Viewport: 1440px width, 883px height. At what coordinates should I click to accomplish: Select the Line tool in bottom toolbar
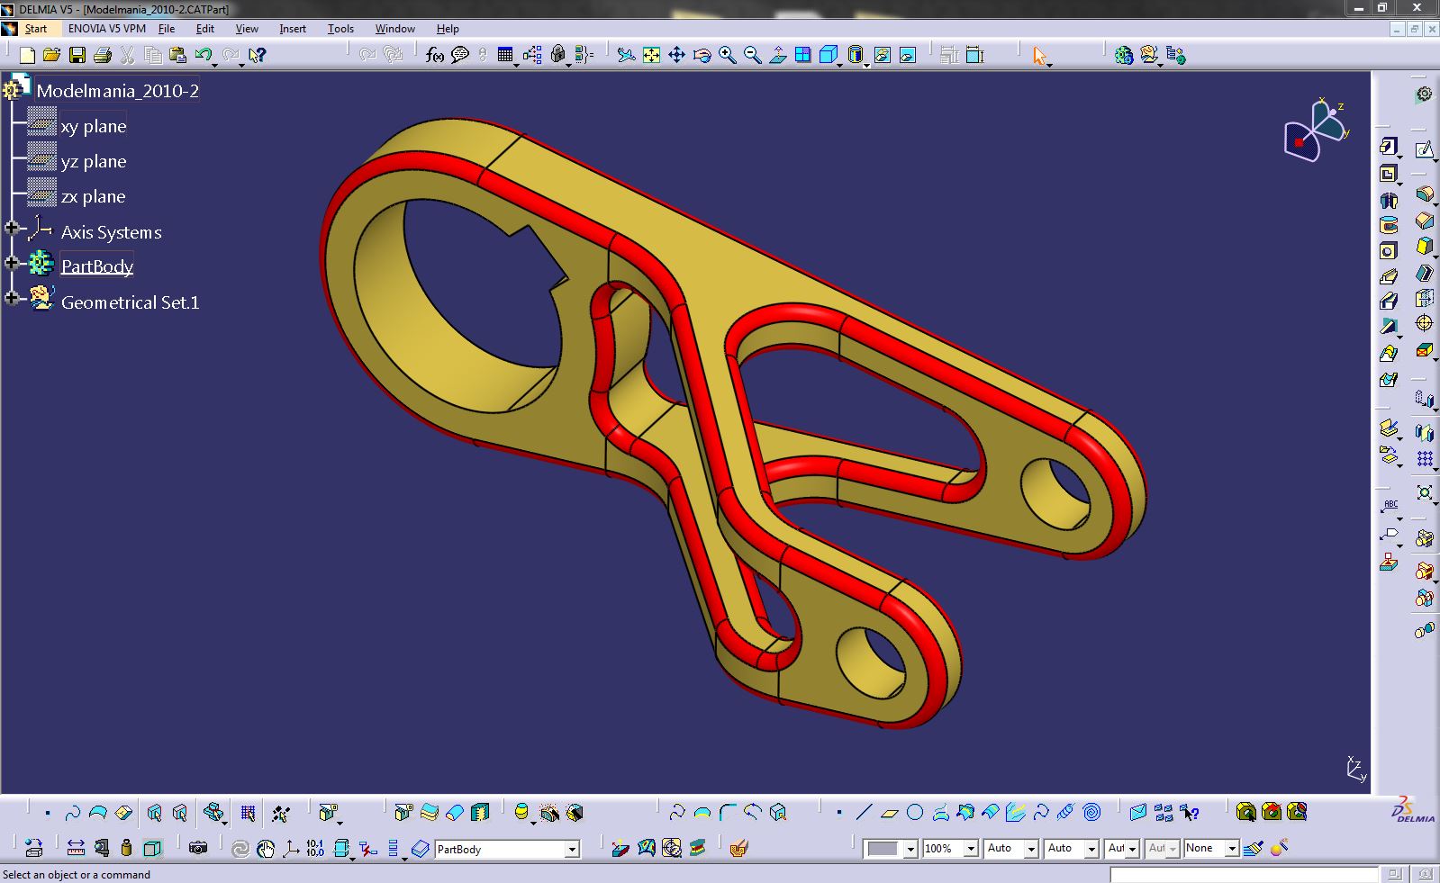point(864,813)
